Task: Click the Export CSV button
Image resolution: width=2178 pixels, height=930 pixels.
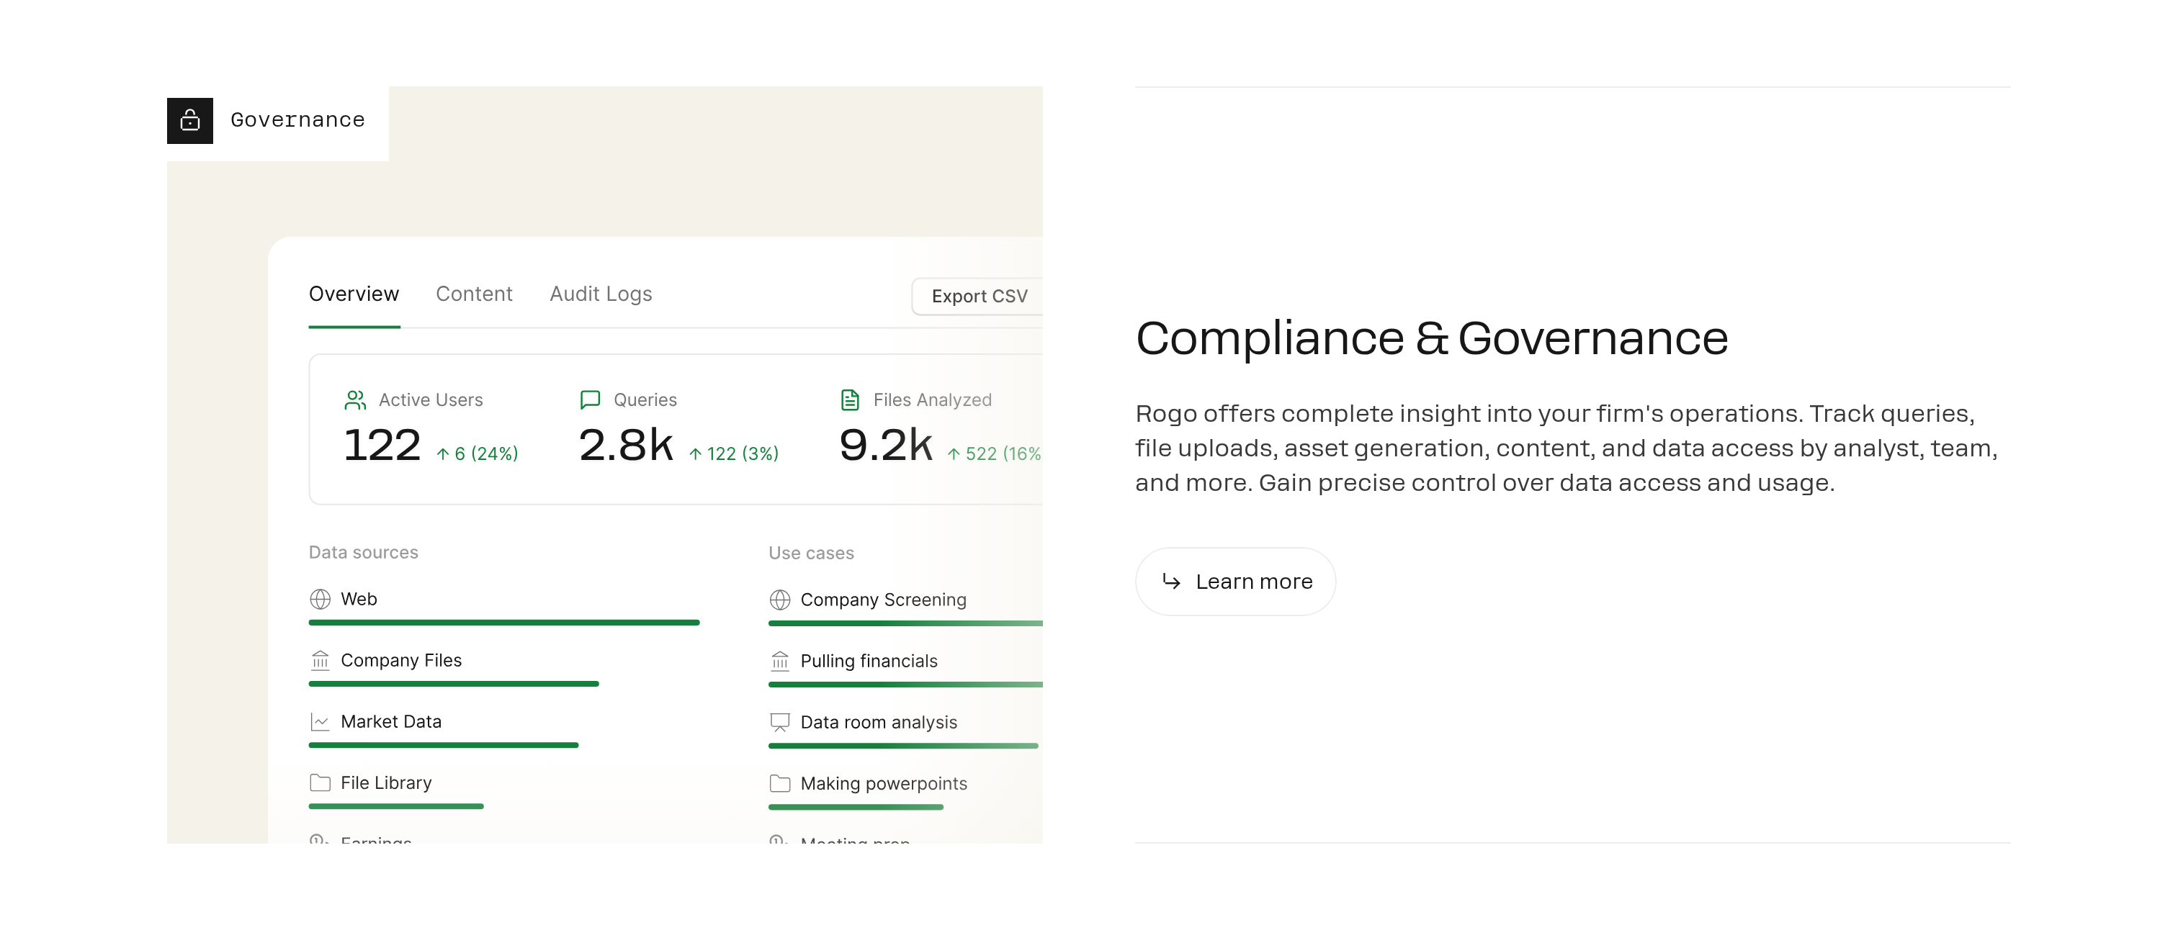Action: 977,297
